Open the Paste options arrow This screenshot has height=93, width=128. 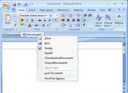[x=8, y=25]
